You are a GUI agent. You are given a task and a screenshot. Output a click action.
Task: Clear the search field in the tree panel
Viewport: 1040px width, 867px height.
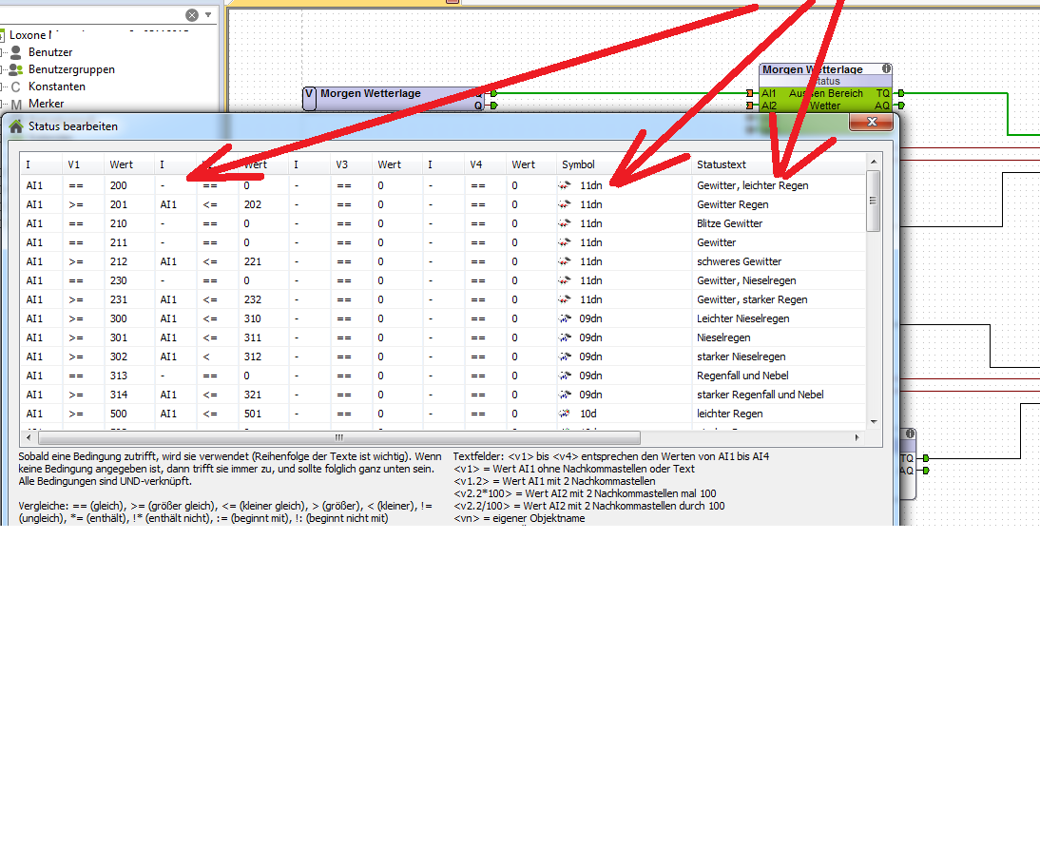pos(192,14)
